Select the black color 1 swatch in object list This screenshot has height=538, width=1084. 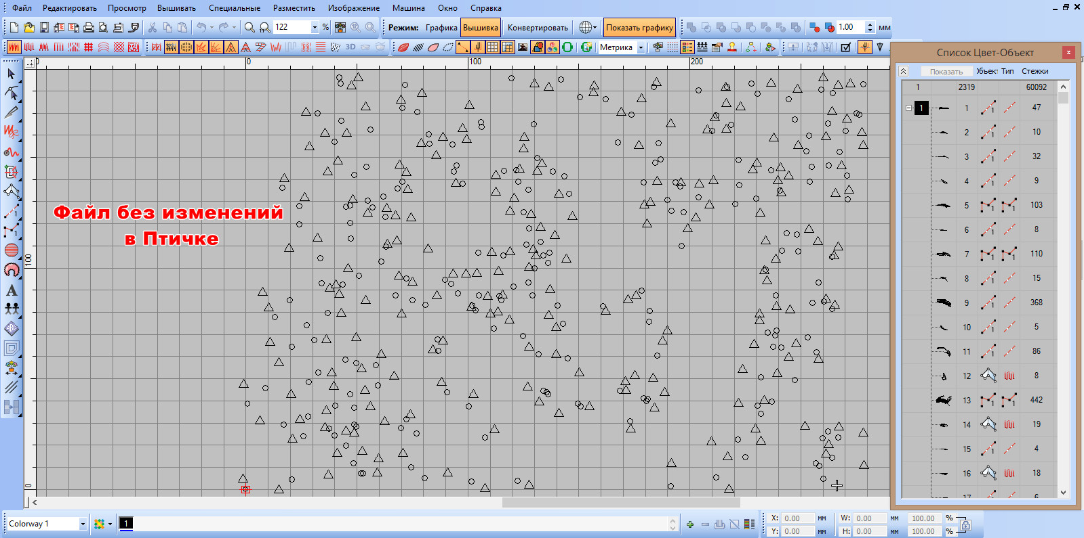pyautogui.click(x=921, y=108)
